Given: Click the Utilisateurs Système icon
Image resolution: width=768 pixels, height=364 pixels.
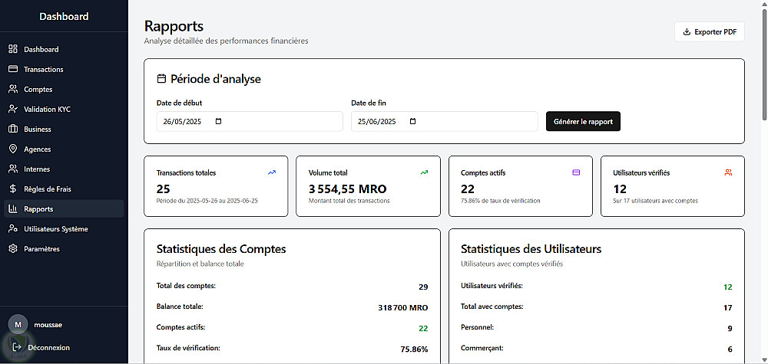Looking at the screenshot, I should (13, 229).
